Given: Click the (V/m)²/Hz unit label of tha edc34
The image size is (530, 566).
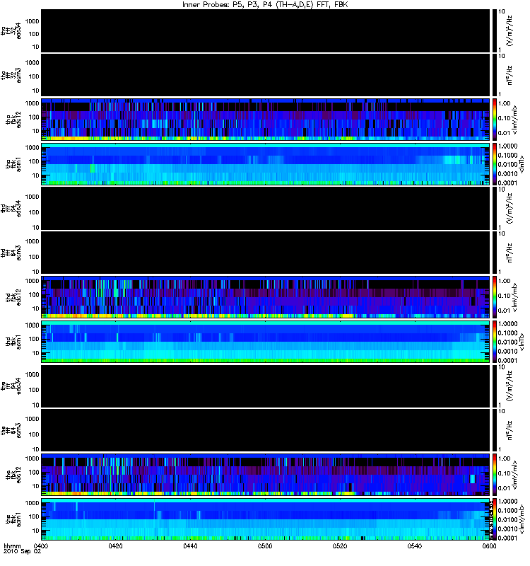Looking at the screenshot, I should click(510, 30).
